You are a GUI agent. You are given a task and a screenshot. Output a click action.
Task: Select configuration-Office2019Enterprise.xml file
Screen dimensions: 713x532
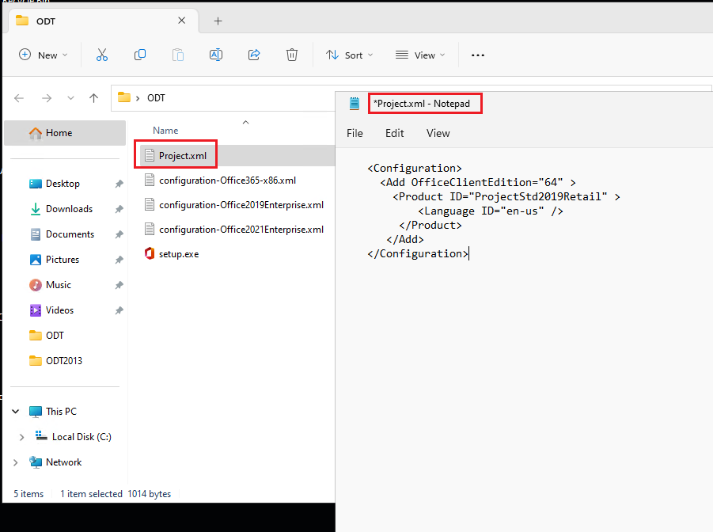pyautogui.click(x=241, y=205)
